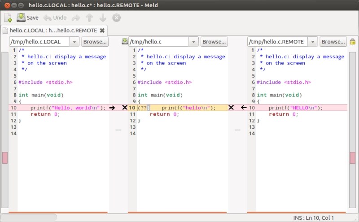This screenshot has width=359, height=222.
Task: Click the save icon beside /tmp/hello.c
Action: point(125,41)
